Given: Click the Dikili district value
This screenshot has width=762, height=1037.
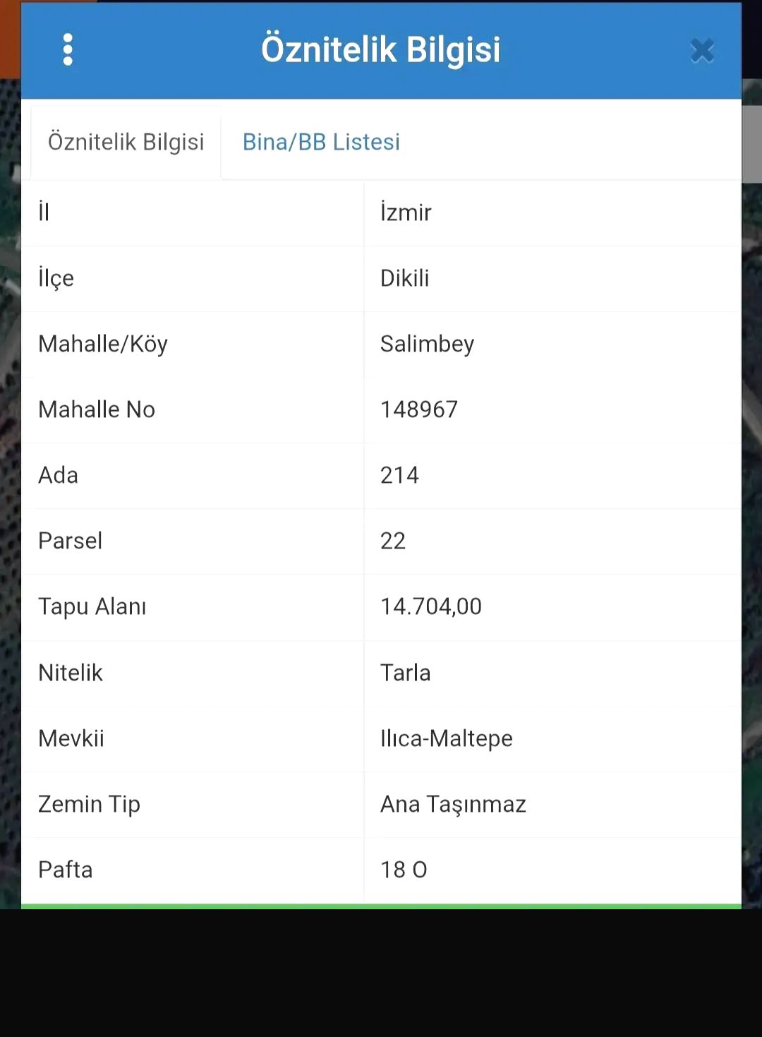Looking at the screenshot, I should (x=404, y=278).
